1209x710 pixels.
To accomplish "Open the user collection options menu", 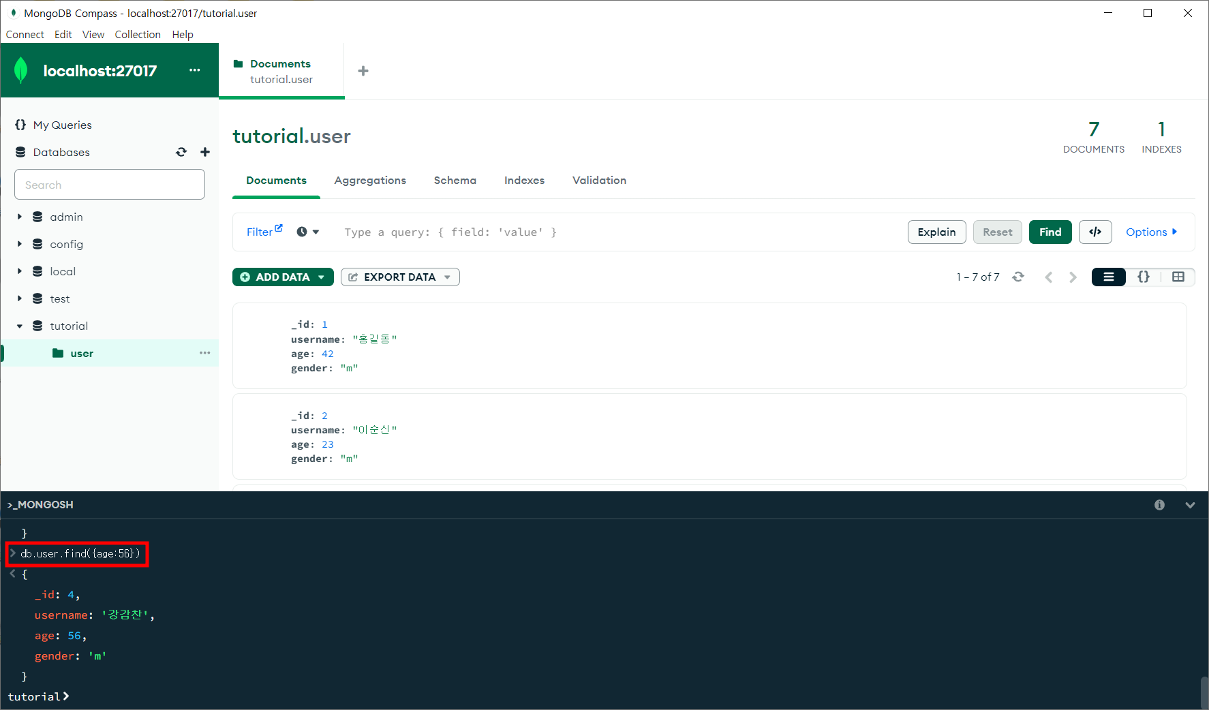I will pos(205,353).
